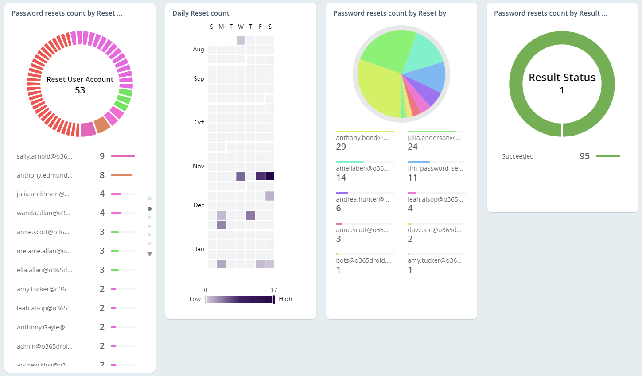The image size is (642, 376).
Task: Click the heatmap legend High slider handle
Action: (274, 300)
